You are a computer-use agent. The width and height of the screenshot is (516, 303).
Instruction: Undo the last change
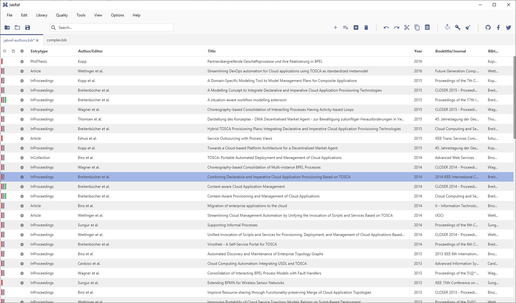pos(386,28)
